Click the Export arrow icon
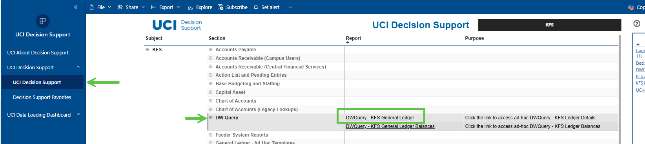Screen dimensions: 645x144 click(x=153, y=7)
